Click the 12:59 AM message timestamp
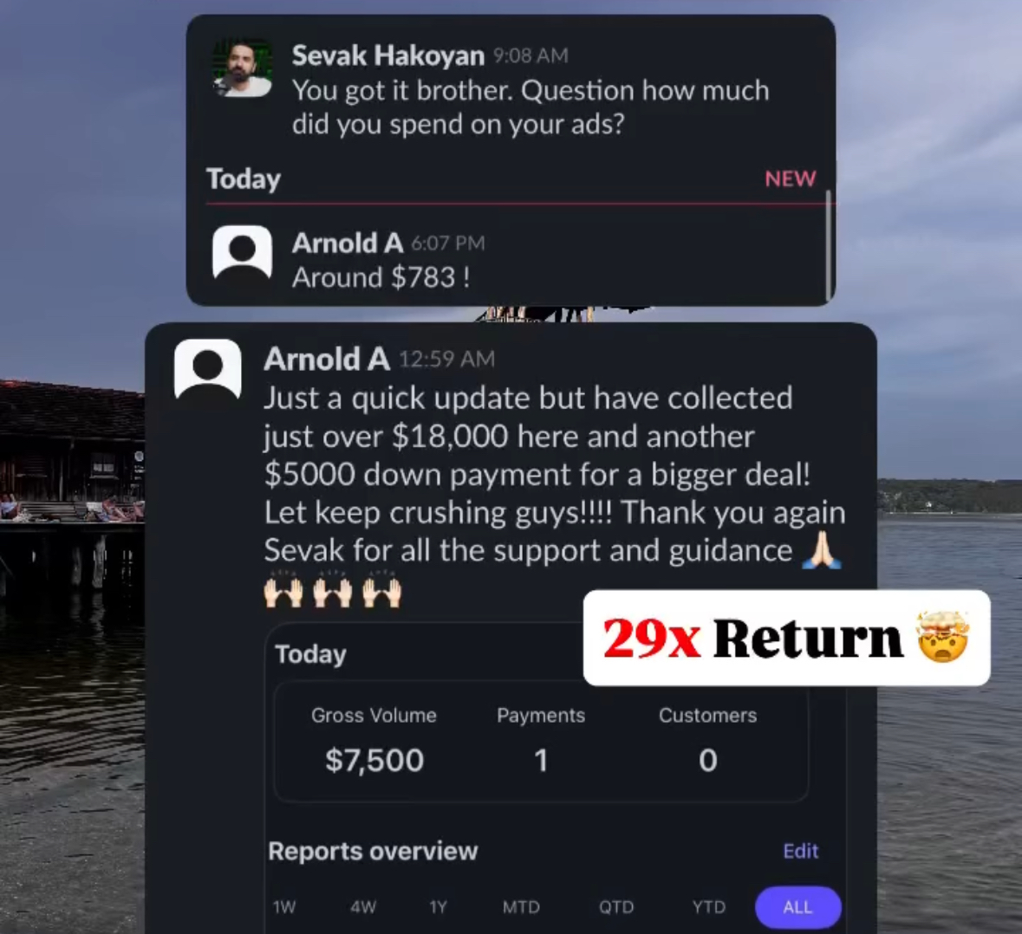Viewport: 1022px width, 934px height. [446, 359]
